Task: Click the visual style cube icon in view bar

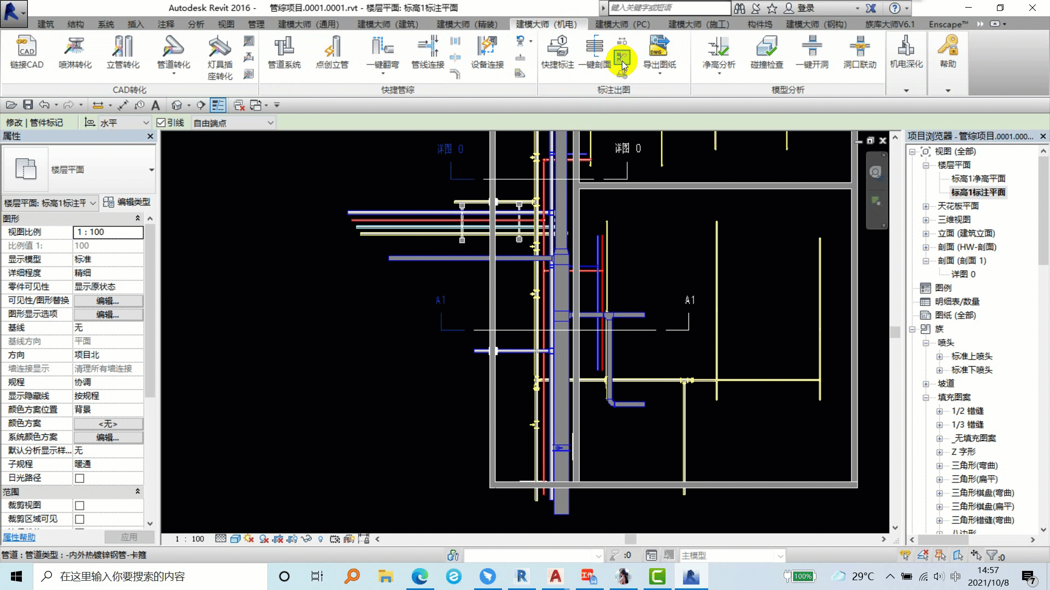Action: pos(235,539)
